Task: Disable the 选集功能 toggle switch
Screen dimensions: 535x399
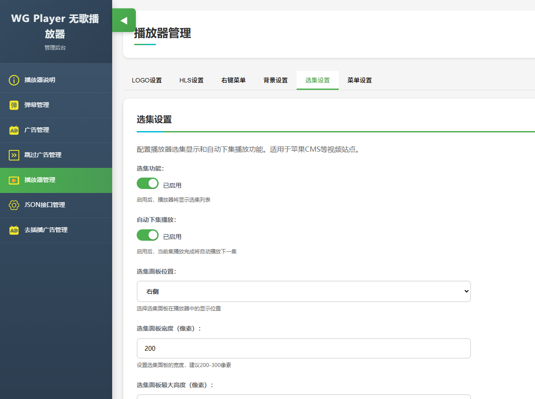Action: tap(148, 183)
